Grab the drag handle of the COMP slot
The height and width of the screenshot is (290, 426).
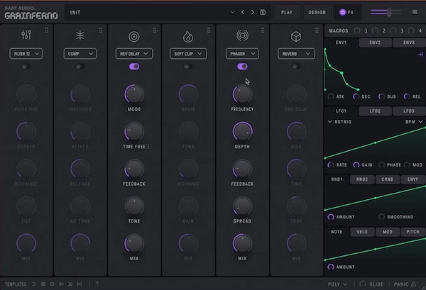click(101, 30)
